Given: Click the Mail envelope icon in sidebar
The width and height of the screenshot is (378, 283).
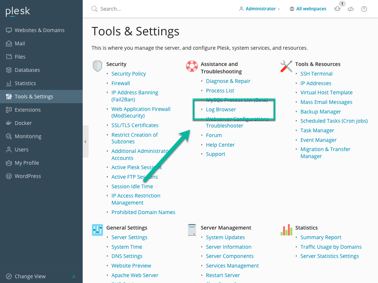Looking at the screenshot, I should click(9, 43).
